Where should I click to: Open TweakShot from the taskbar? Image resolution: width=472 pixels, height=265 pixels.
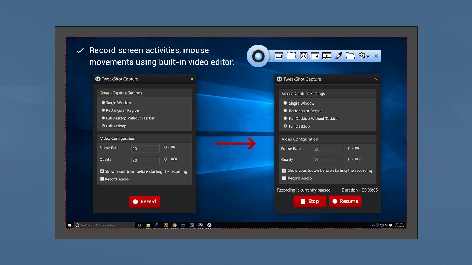209,225
